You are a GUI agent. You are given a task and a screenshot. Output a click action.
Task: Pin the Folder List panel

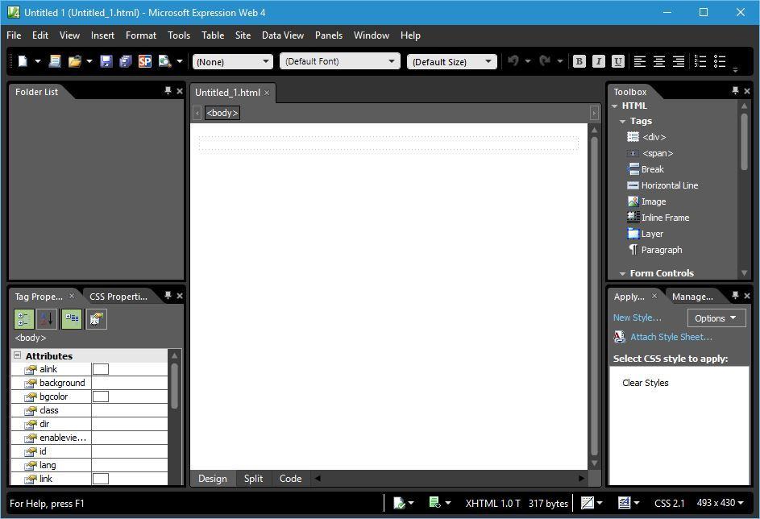click(168, 90)
